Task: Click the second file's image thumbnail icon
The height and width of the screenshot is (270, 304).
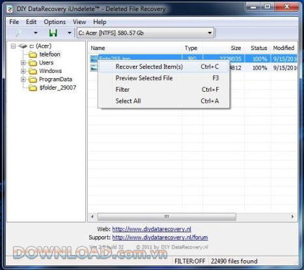Action: point(94,68)
